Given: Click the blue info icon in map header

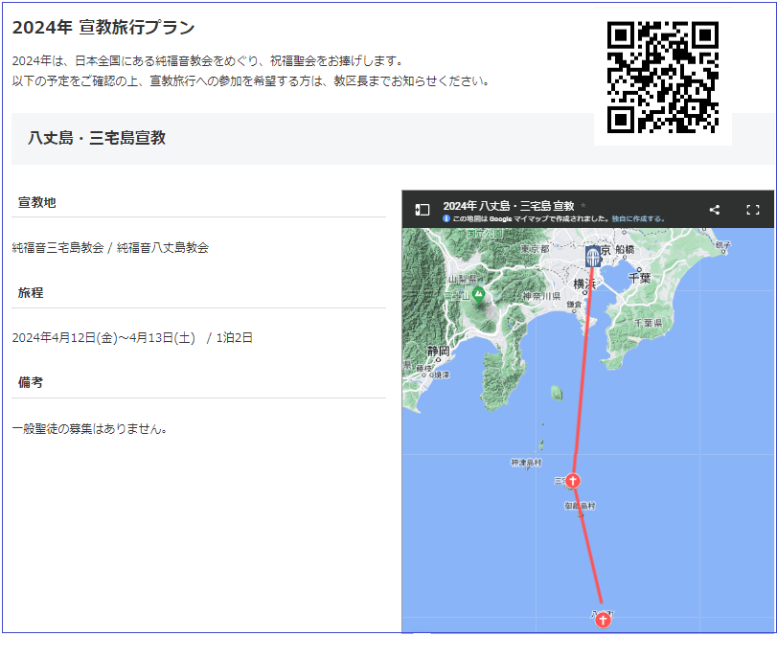Looking at the screenshot, I should [446, 219].
